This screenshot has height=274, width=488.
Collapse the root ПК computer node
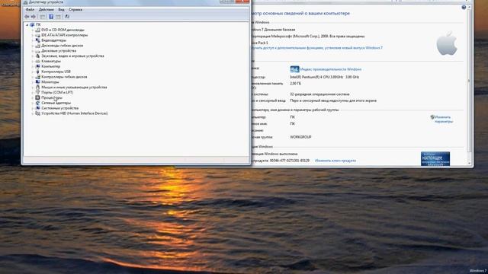pos(27,24)
